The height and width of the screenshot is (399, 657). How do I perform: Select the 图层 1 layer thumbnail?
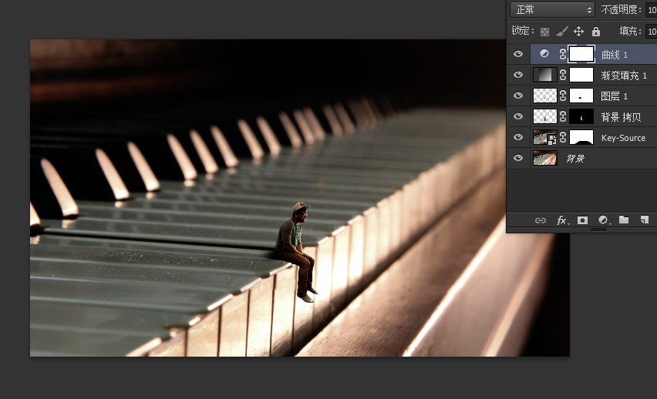[x=544, y=96]
